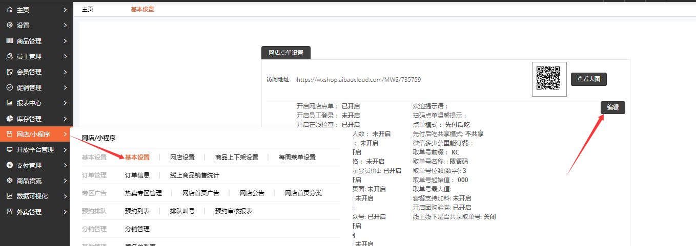Click the 查看大图 button
The image size is (696, 246).
(588, 79)
